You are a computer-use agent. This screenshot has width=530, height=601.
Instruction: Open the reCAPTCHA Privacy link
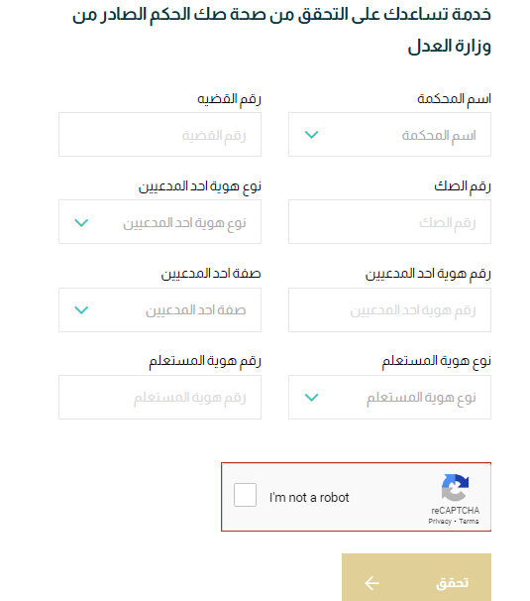(x=440, y=522)
